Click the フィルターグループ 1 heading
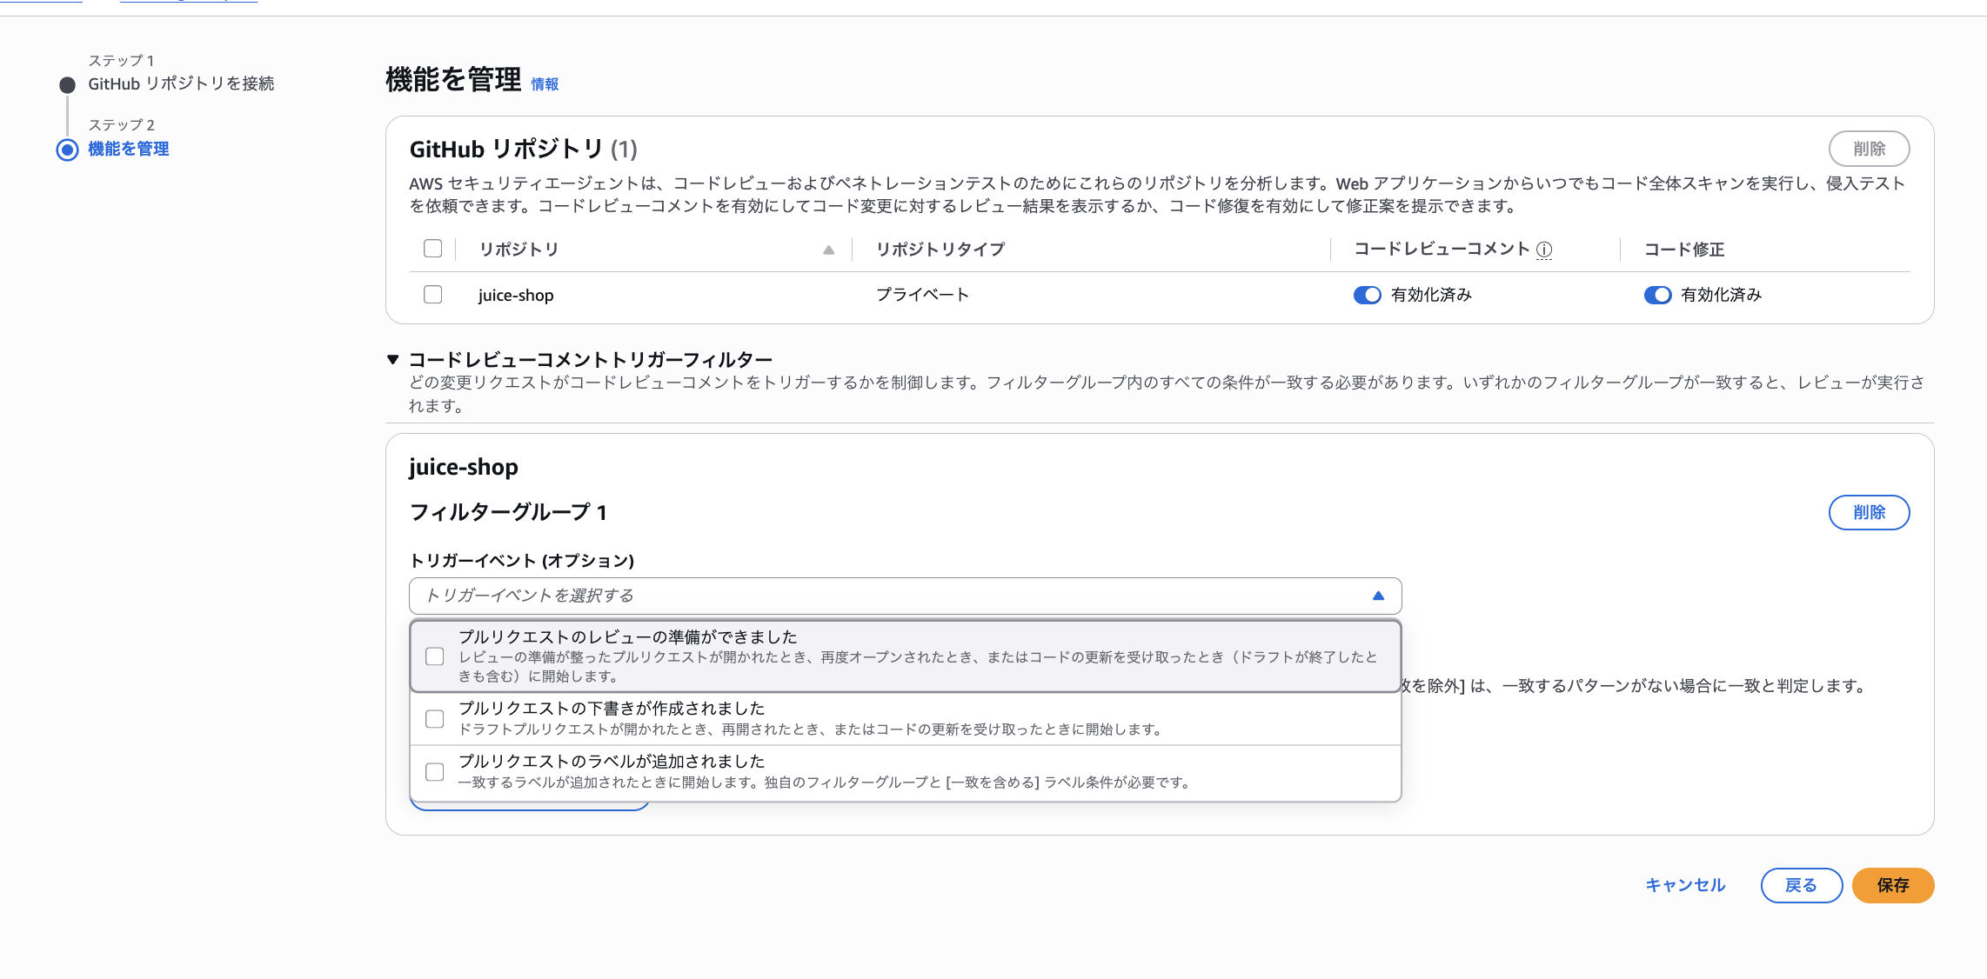Viewport: 1987px width, 979px height. [508, 512]
